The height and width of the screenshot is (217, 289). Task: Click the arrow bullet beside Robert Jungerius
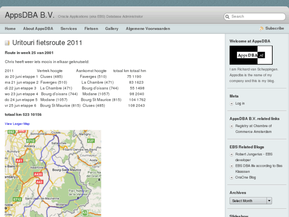pyautogui.click(x=231, y=154)
